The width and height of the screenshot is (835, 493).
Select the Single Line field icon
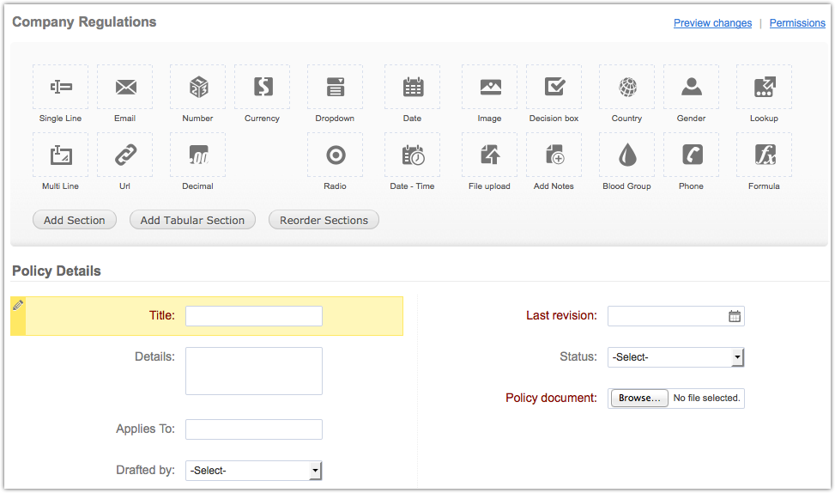click(60, 87)
